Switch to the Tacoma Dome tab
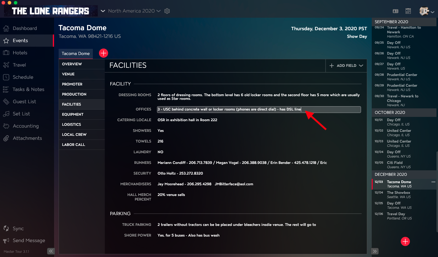The width and height of the screenshot is (438, 257). [x=76, y=53]
